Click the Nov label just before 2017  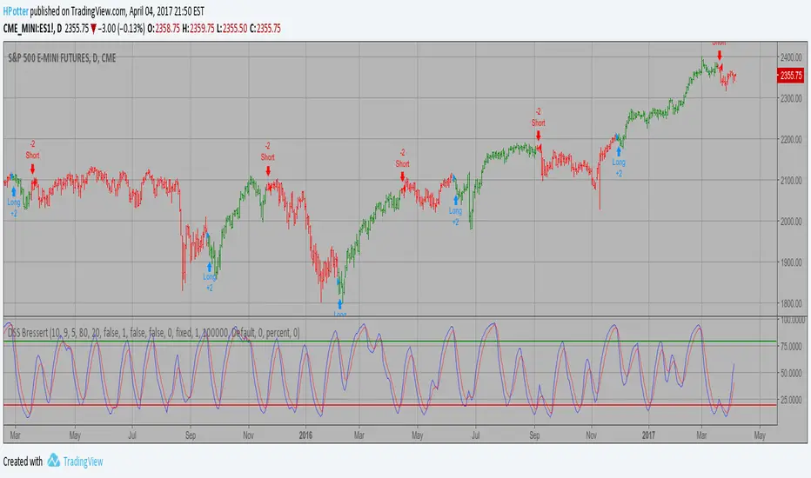tap(591, 435)
